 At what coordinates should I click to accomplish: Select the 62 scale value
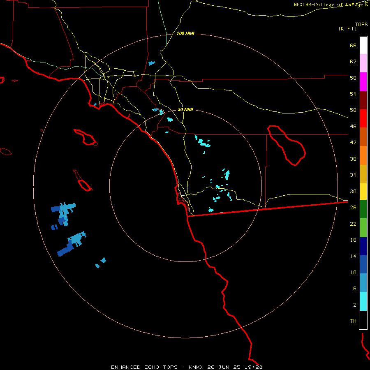353,62
